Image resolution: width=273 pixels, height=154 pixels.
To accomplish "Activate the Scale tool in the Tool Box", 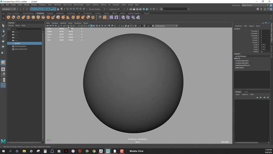I will coord(3,53).
